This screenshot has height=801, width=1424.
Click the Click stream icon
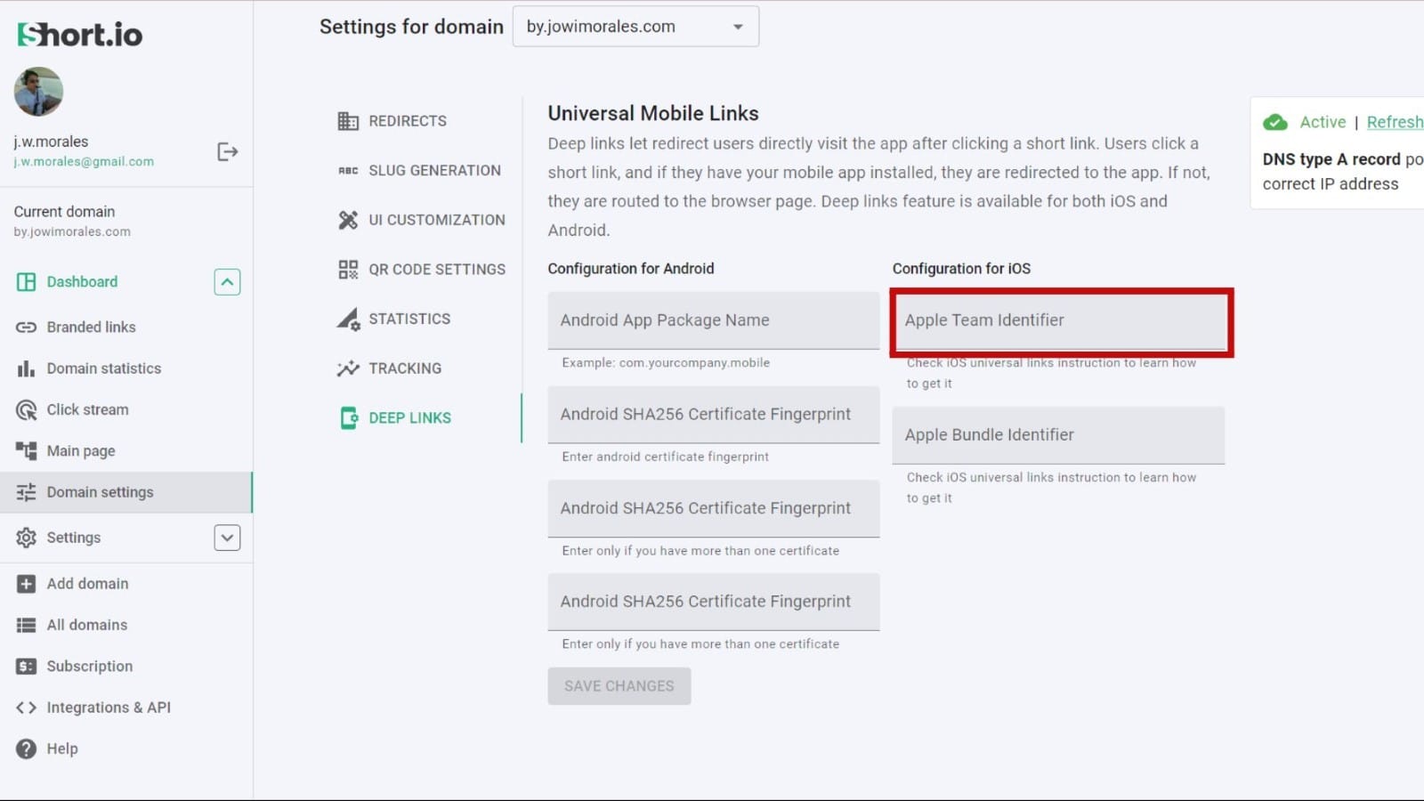pyautogui.click(x=27, y=410)
